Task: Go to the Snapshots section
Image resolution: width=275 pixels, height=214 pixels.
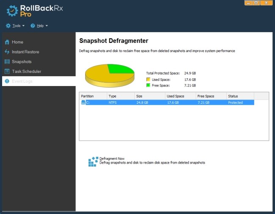Action: click(x=22, y=62)
